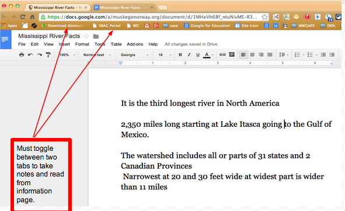Expand numbered list style arrow
This screenshot has height=211, width=345.
304,55
